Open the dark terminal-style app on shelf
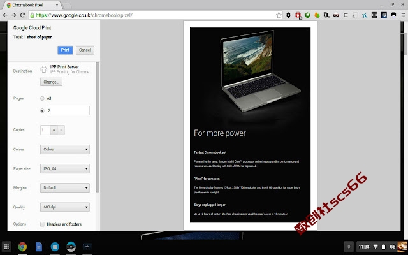 87,246
